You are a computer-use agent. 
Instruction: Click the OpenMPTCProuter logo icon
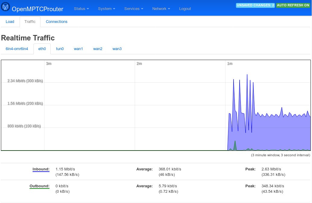(x=6, y=7)
